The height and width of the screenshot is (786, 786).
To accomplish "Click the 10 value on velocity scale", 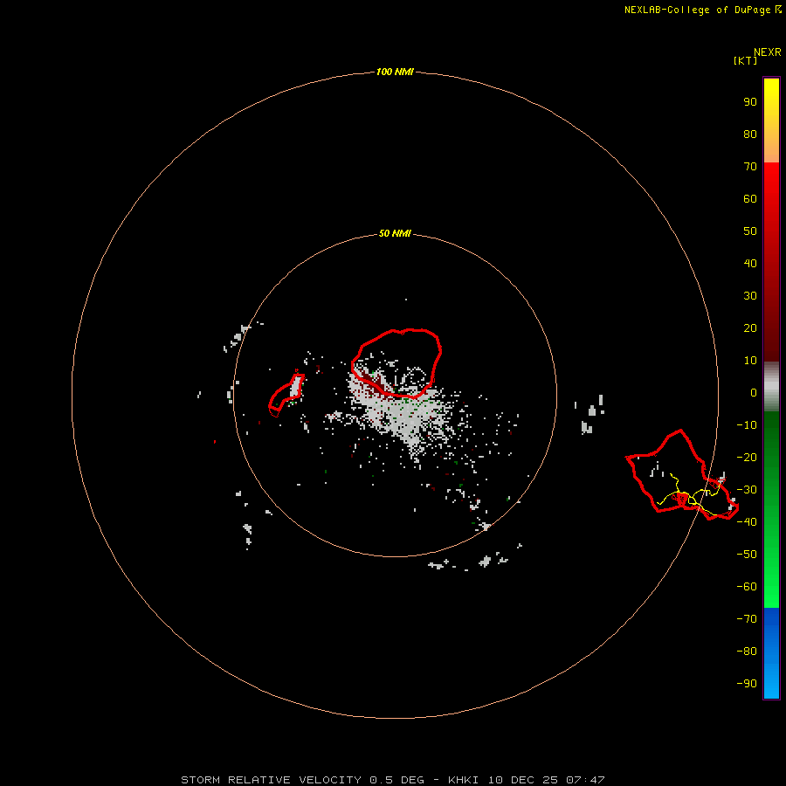I will pyautogui.click(x=750, y=361).
